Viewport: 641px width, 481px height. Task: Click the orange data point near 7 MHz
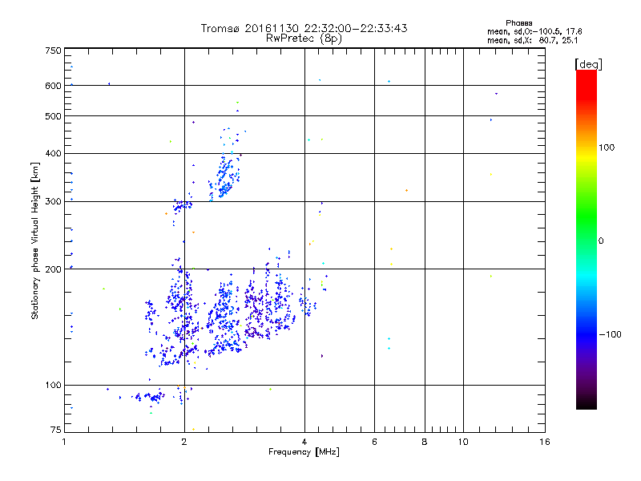coord(406,191)
